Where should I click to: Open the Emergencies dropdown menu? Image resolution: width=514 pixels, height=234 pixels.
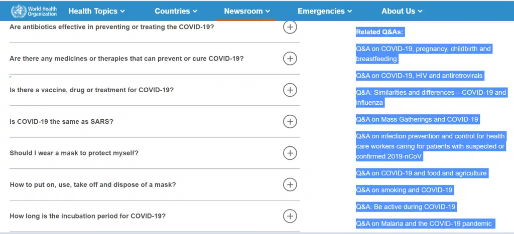(325, 11)
